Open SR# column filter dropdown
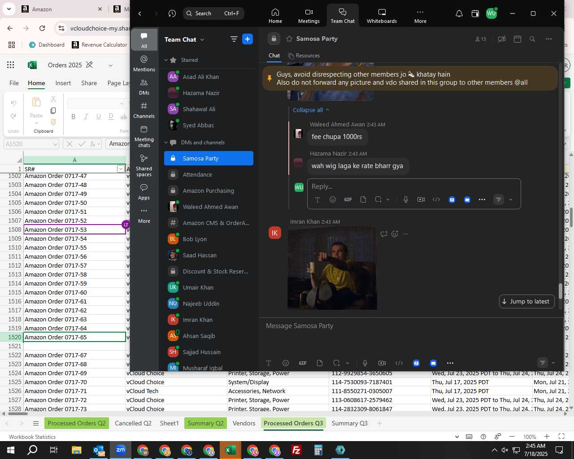Image resolution: width=574 pixels, height=459 pixels. (x=121, y=169)
